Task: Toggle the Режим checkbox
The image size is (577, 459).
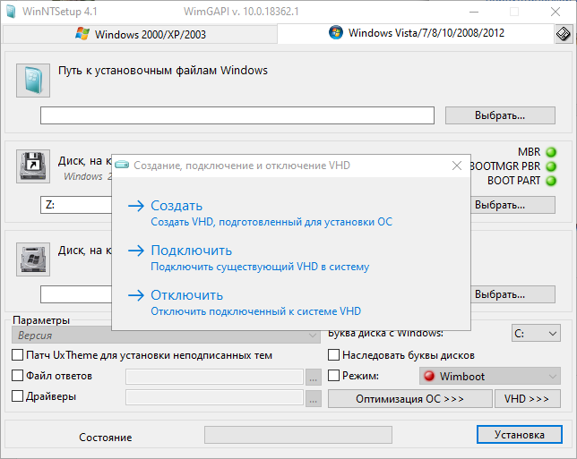Action: [x=333, y=376]
